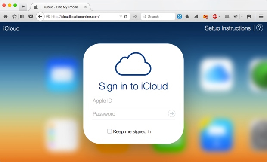Expand the Adblock Plus dropdown arrow
This screenshot has height=162, width=267.
pyautogui.click(x=219, y=17)
